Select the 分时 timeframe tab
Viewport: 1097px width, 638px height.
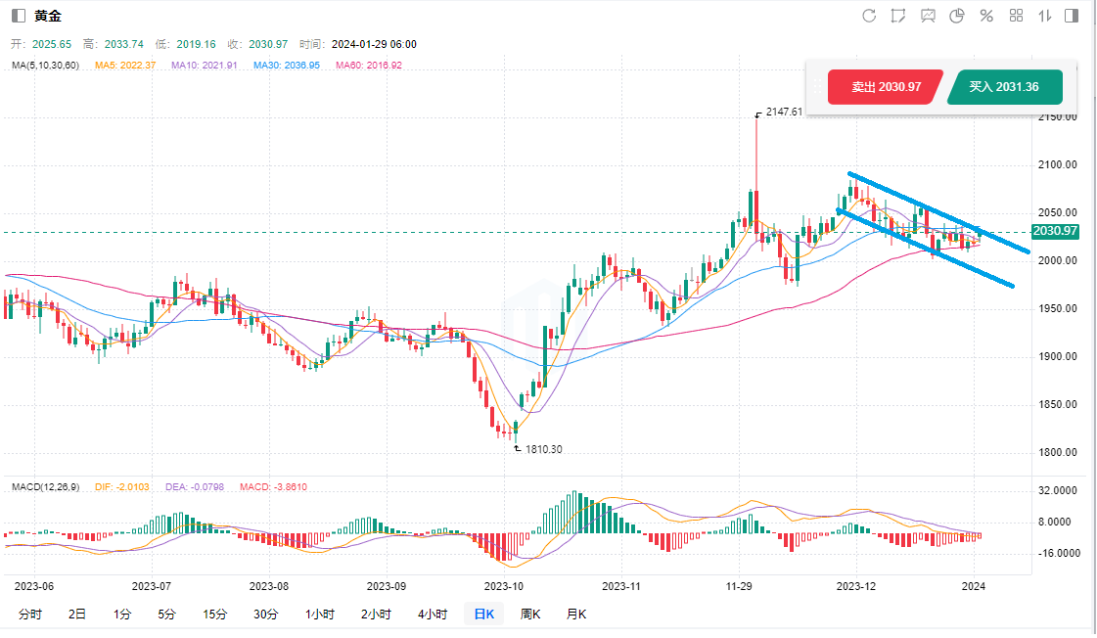30,615
